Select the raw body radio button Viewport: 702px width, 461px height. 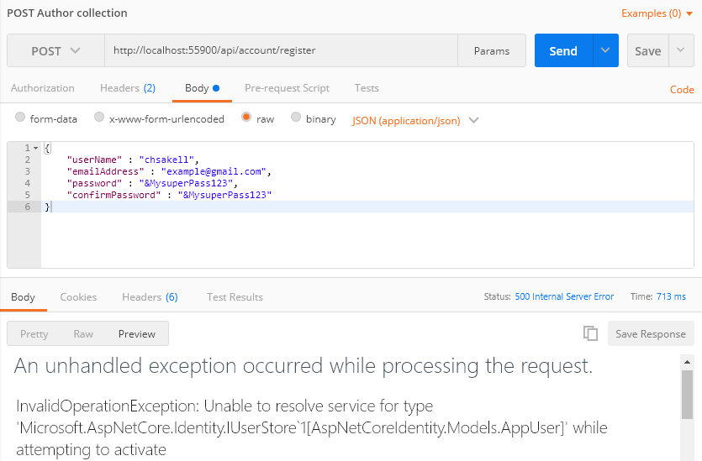246,118
